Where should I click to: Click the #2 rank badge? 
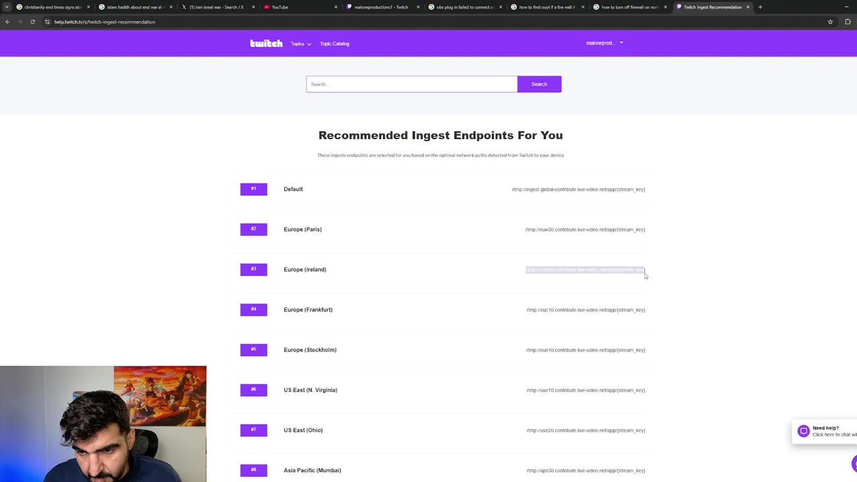[x=254, y=229]
